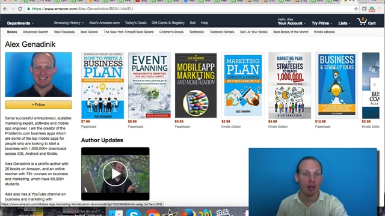The image size is (385, 216).
Task: Open the Lists dropdown
Action: [x=344, y=23]
